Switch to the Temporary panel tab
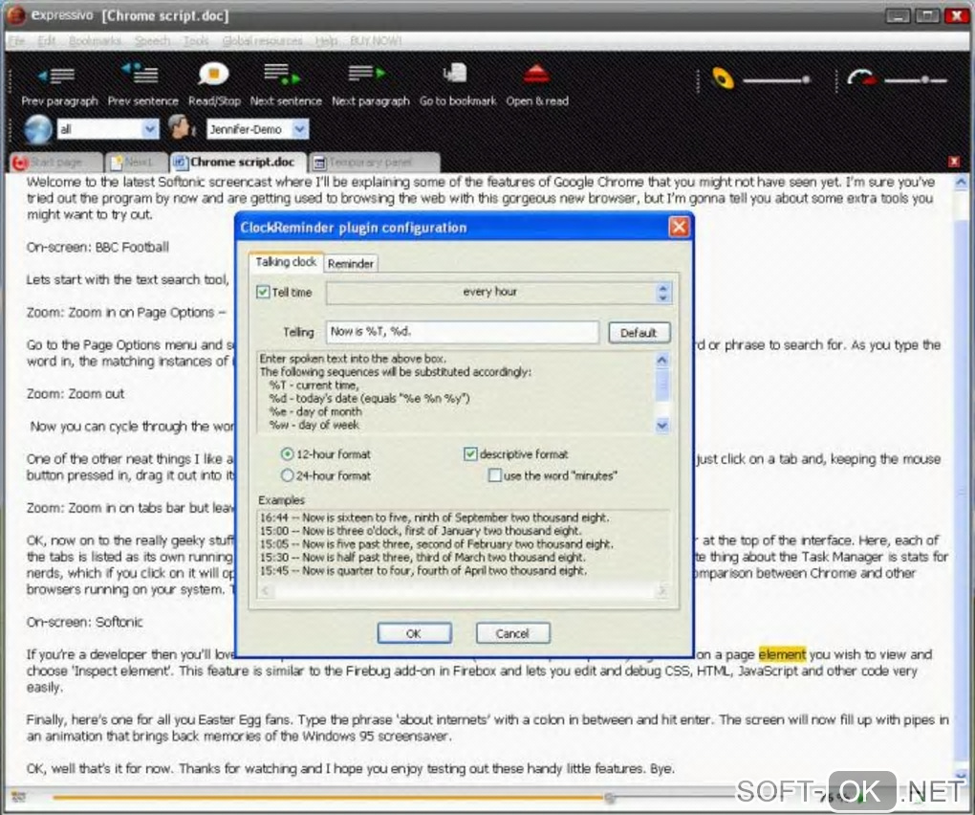 point(375,163)
